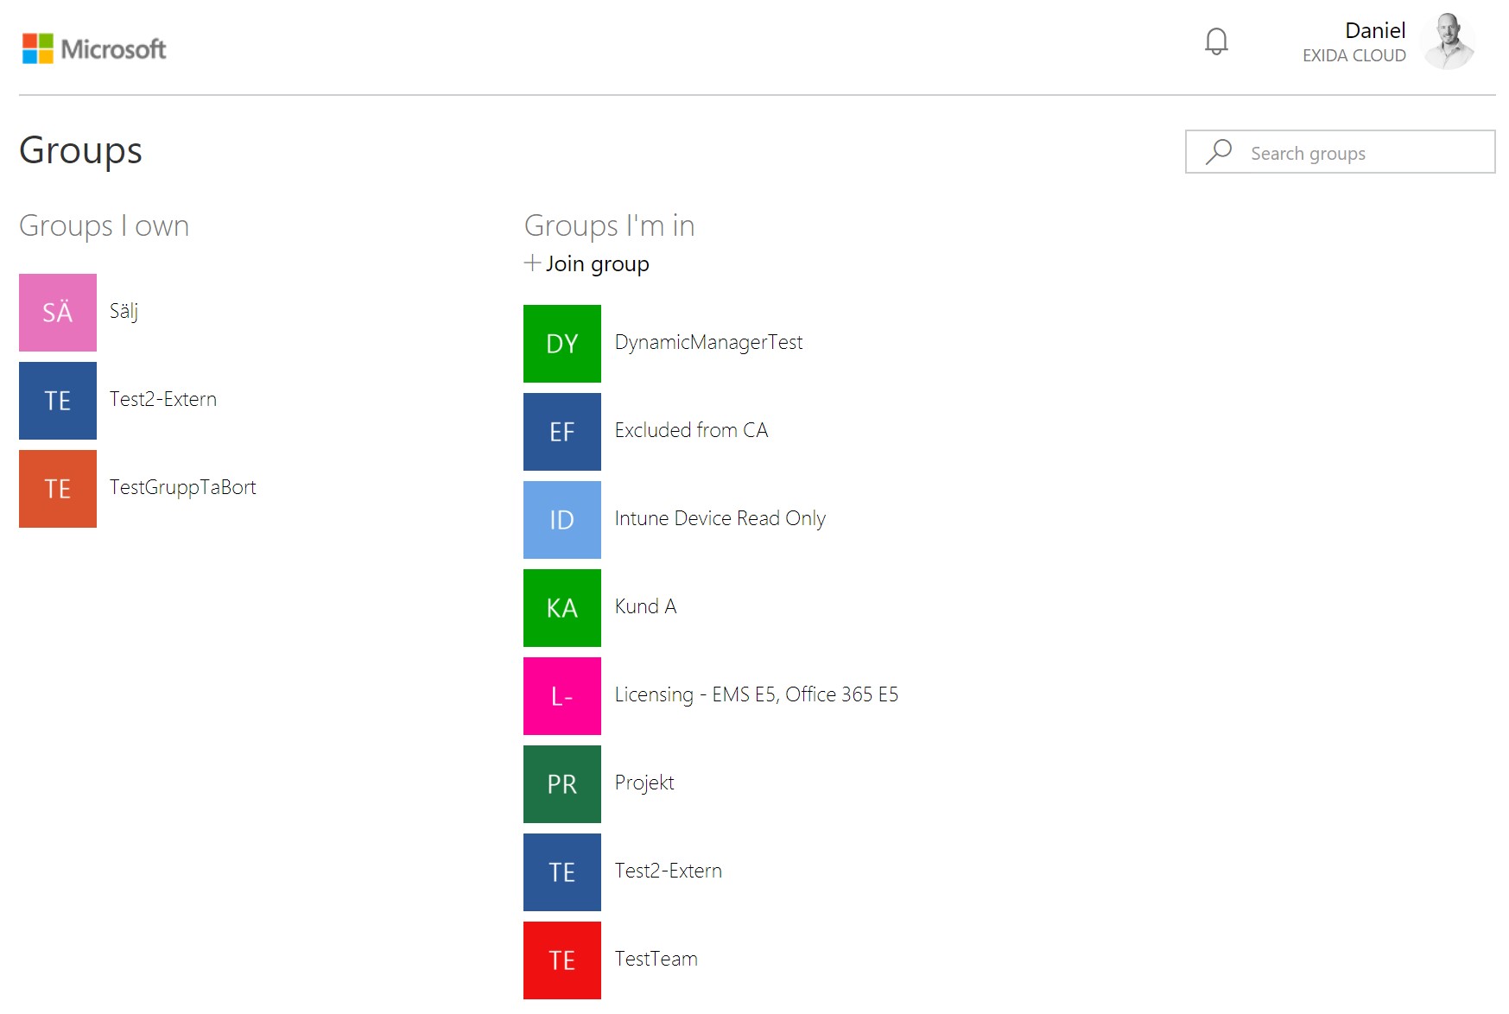The height and width of the screenshot is (1014, 1509).
Task: Open the TestGruppTaBort group name link
Action: pos(182,487)
